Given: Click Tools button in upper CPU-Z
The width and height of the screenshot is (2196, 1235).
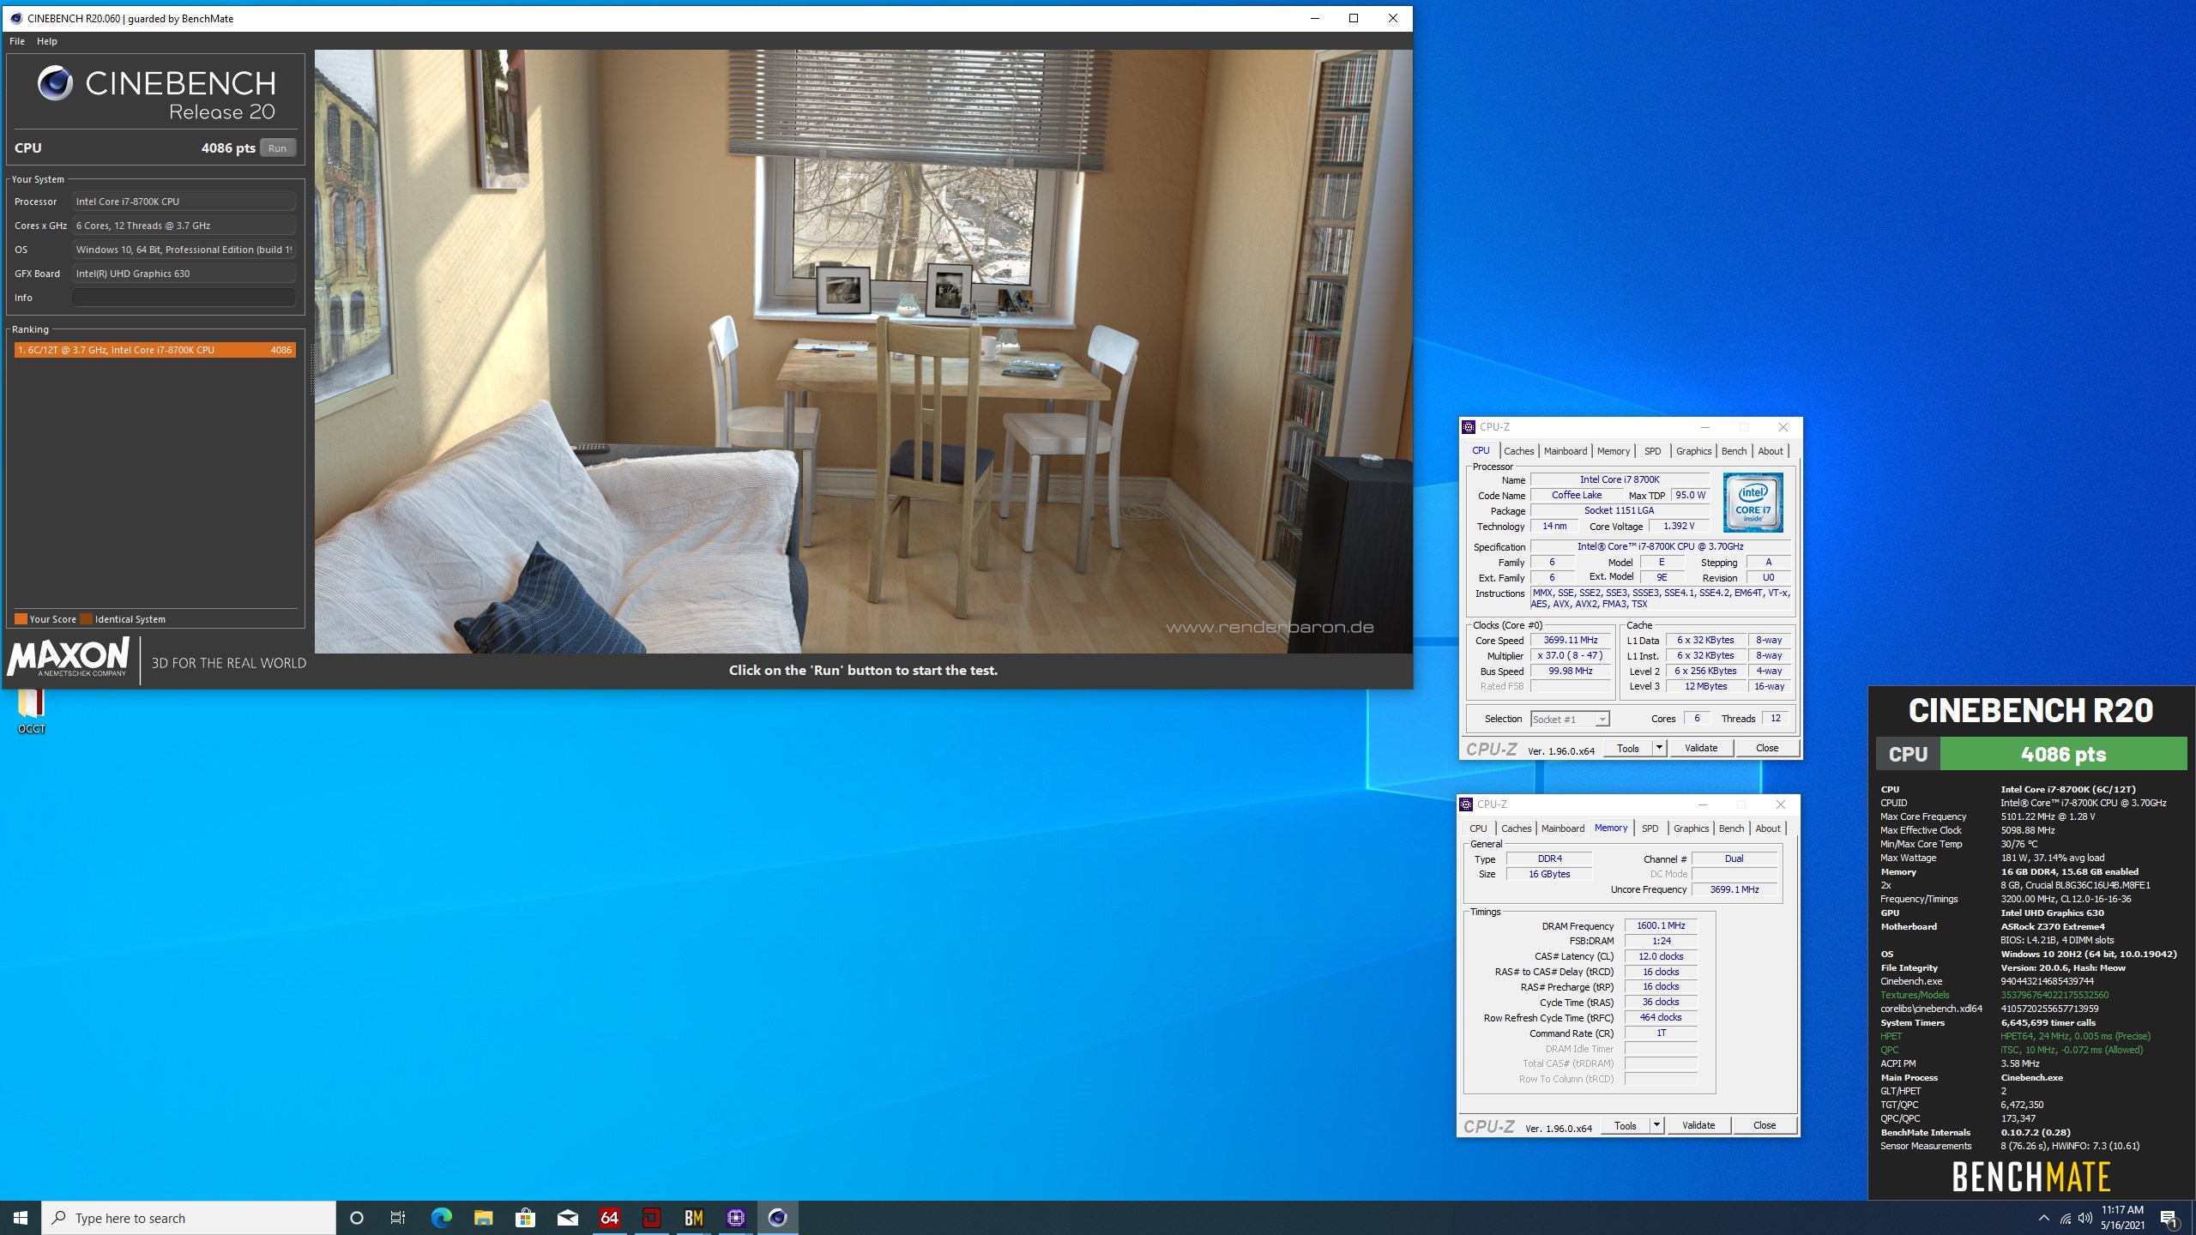Looking at the screenshot, I should (1627, 748).
